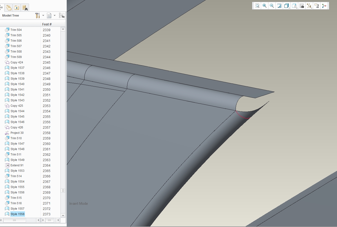Open the Show dropdown arrow beside list icon
337x227 pixels.
point(54,15)
